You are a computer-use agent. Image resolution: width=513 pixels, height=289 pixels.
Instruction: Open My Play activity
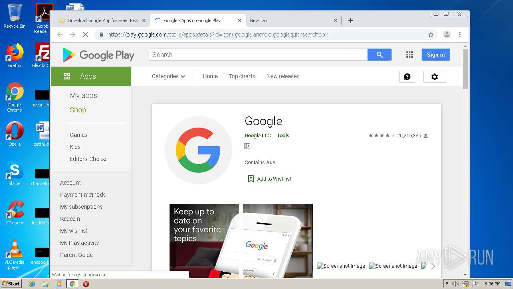79,243
